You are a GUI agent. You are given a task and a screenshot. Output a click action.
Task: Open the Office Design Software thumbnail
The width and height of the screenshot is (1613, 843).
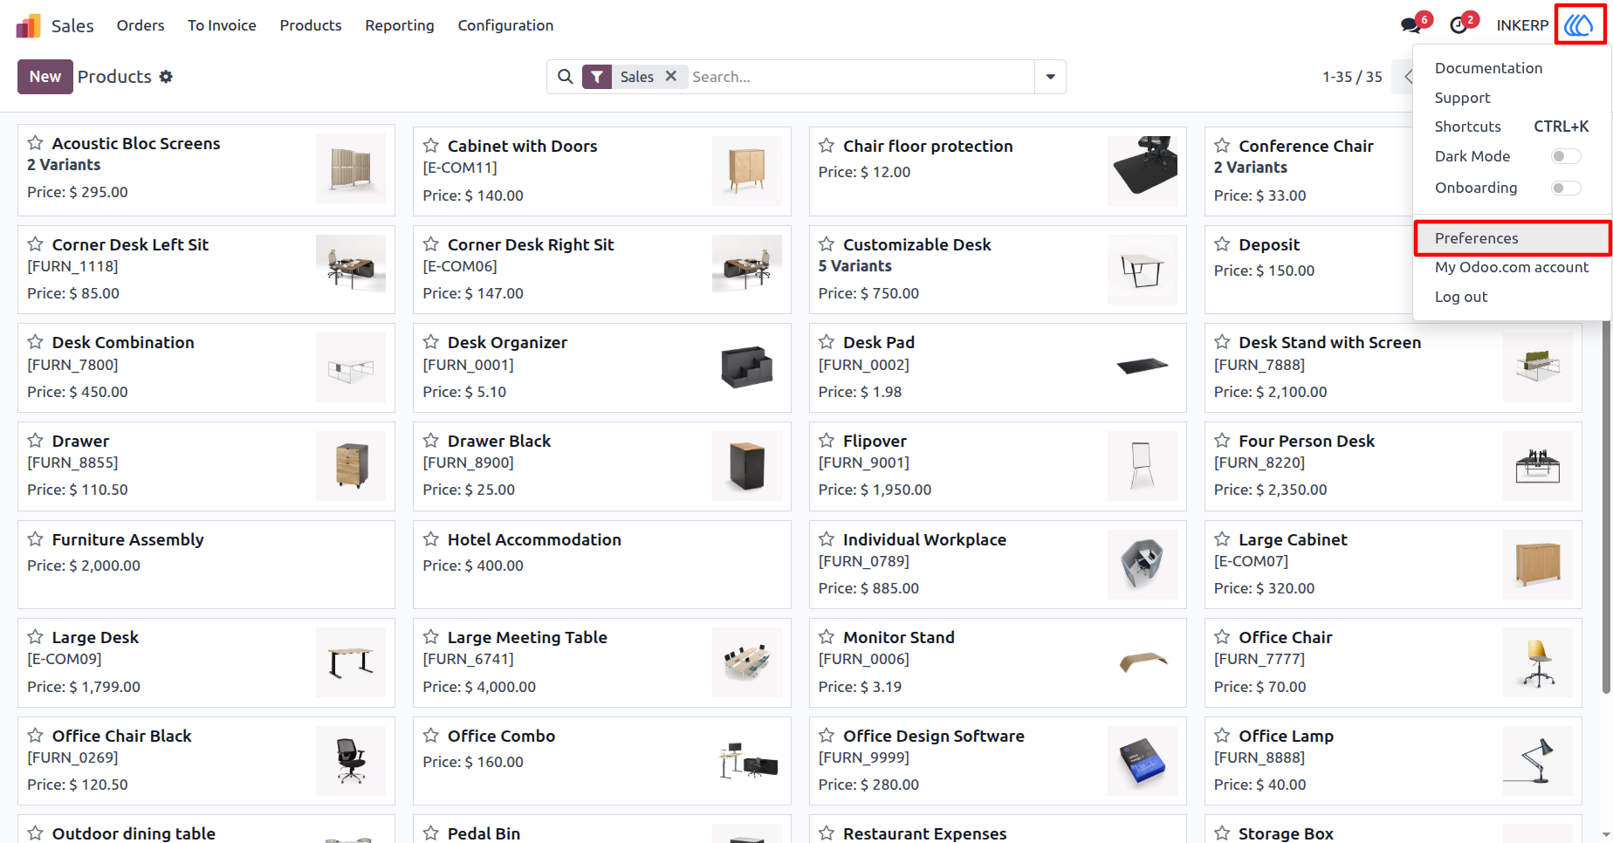tap(1142, 761)
